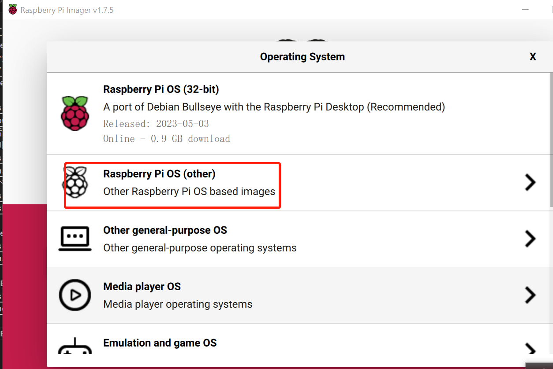Image resolution: width=553 pixels, height=369 pixels.
Task: Select Raspberry Pi OS (32-bit) entry title
Action: (x=161, y=89)
